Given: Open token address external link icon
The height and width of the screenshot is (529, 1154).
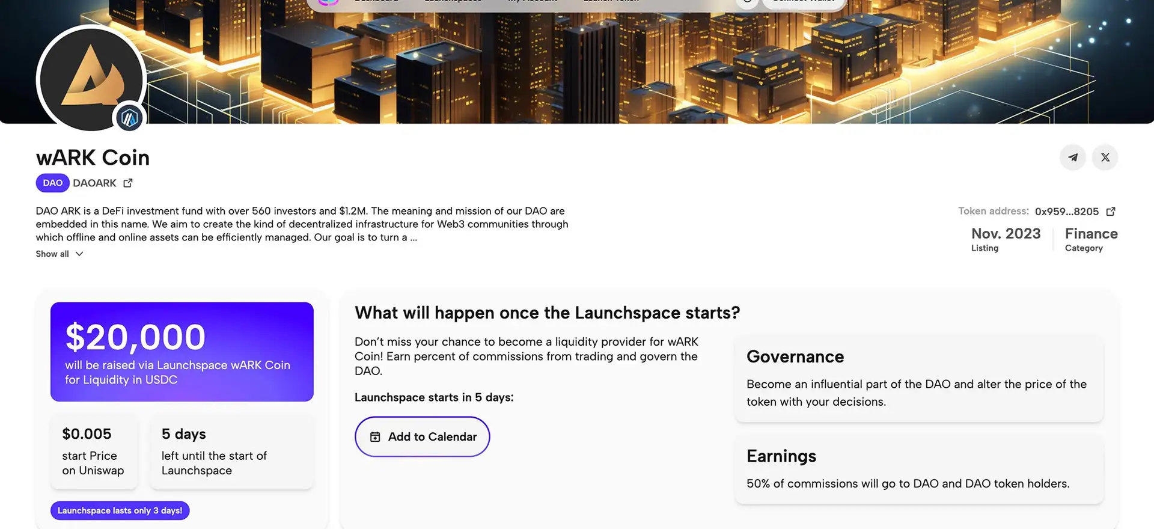Looking at the screenshot, I should coord(1111,212).
